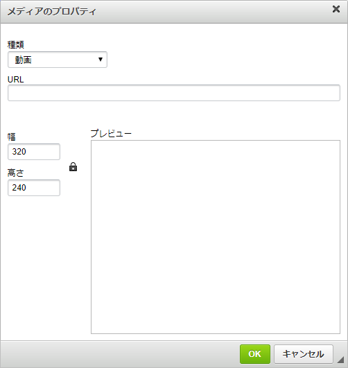The height and width of the screenshot is (368, 348).
Task: Click the 高さ label
Action: (x=15, y=173)
